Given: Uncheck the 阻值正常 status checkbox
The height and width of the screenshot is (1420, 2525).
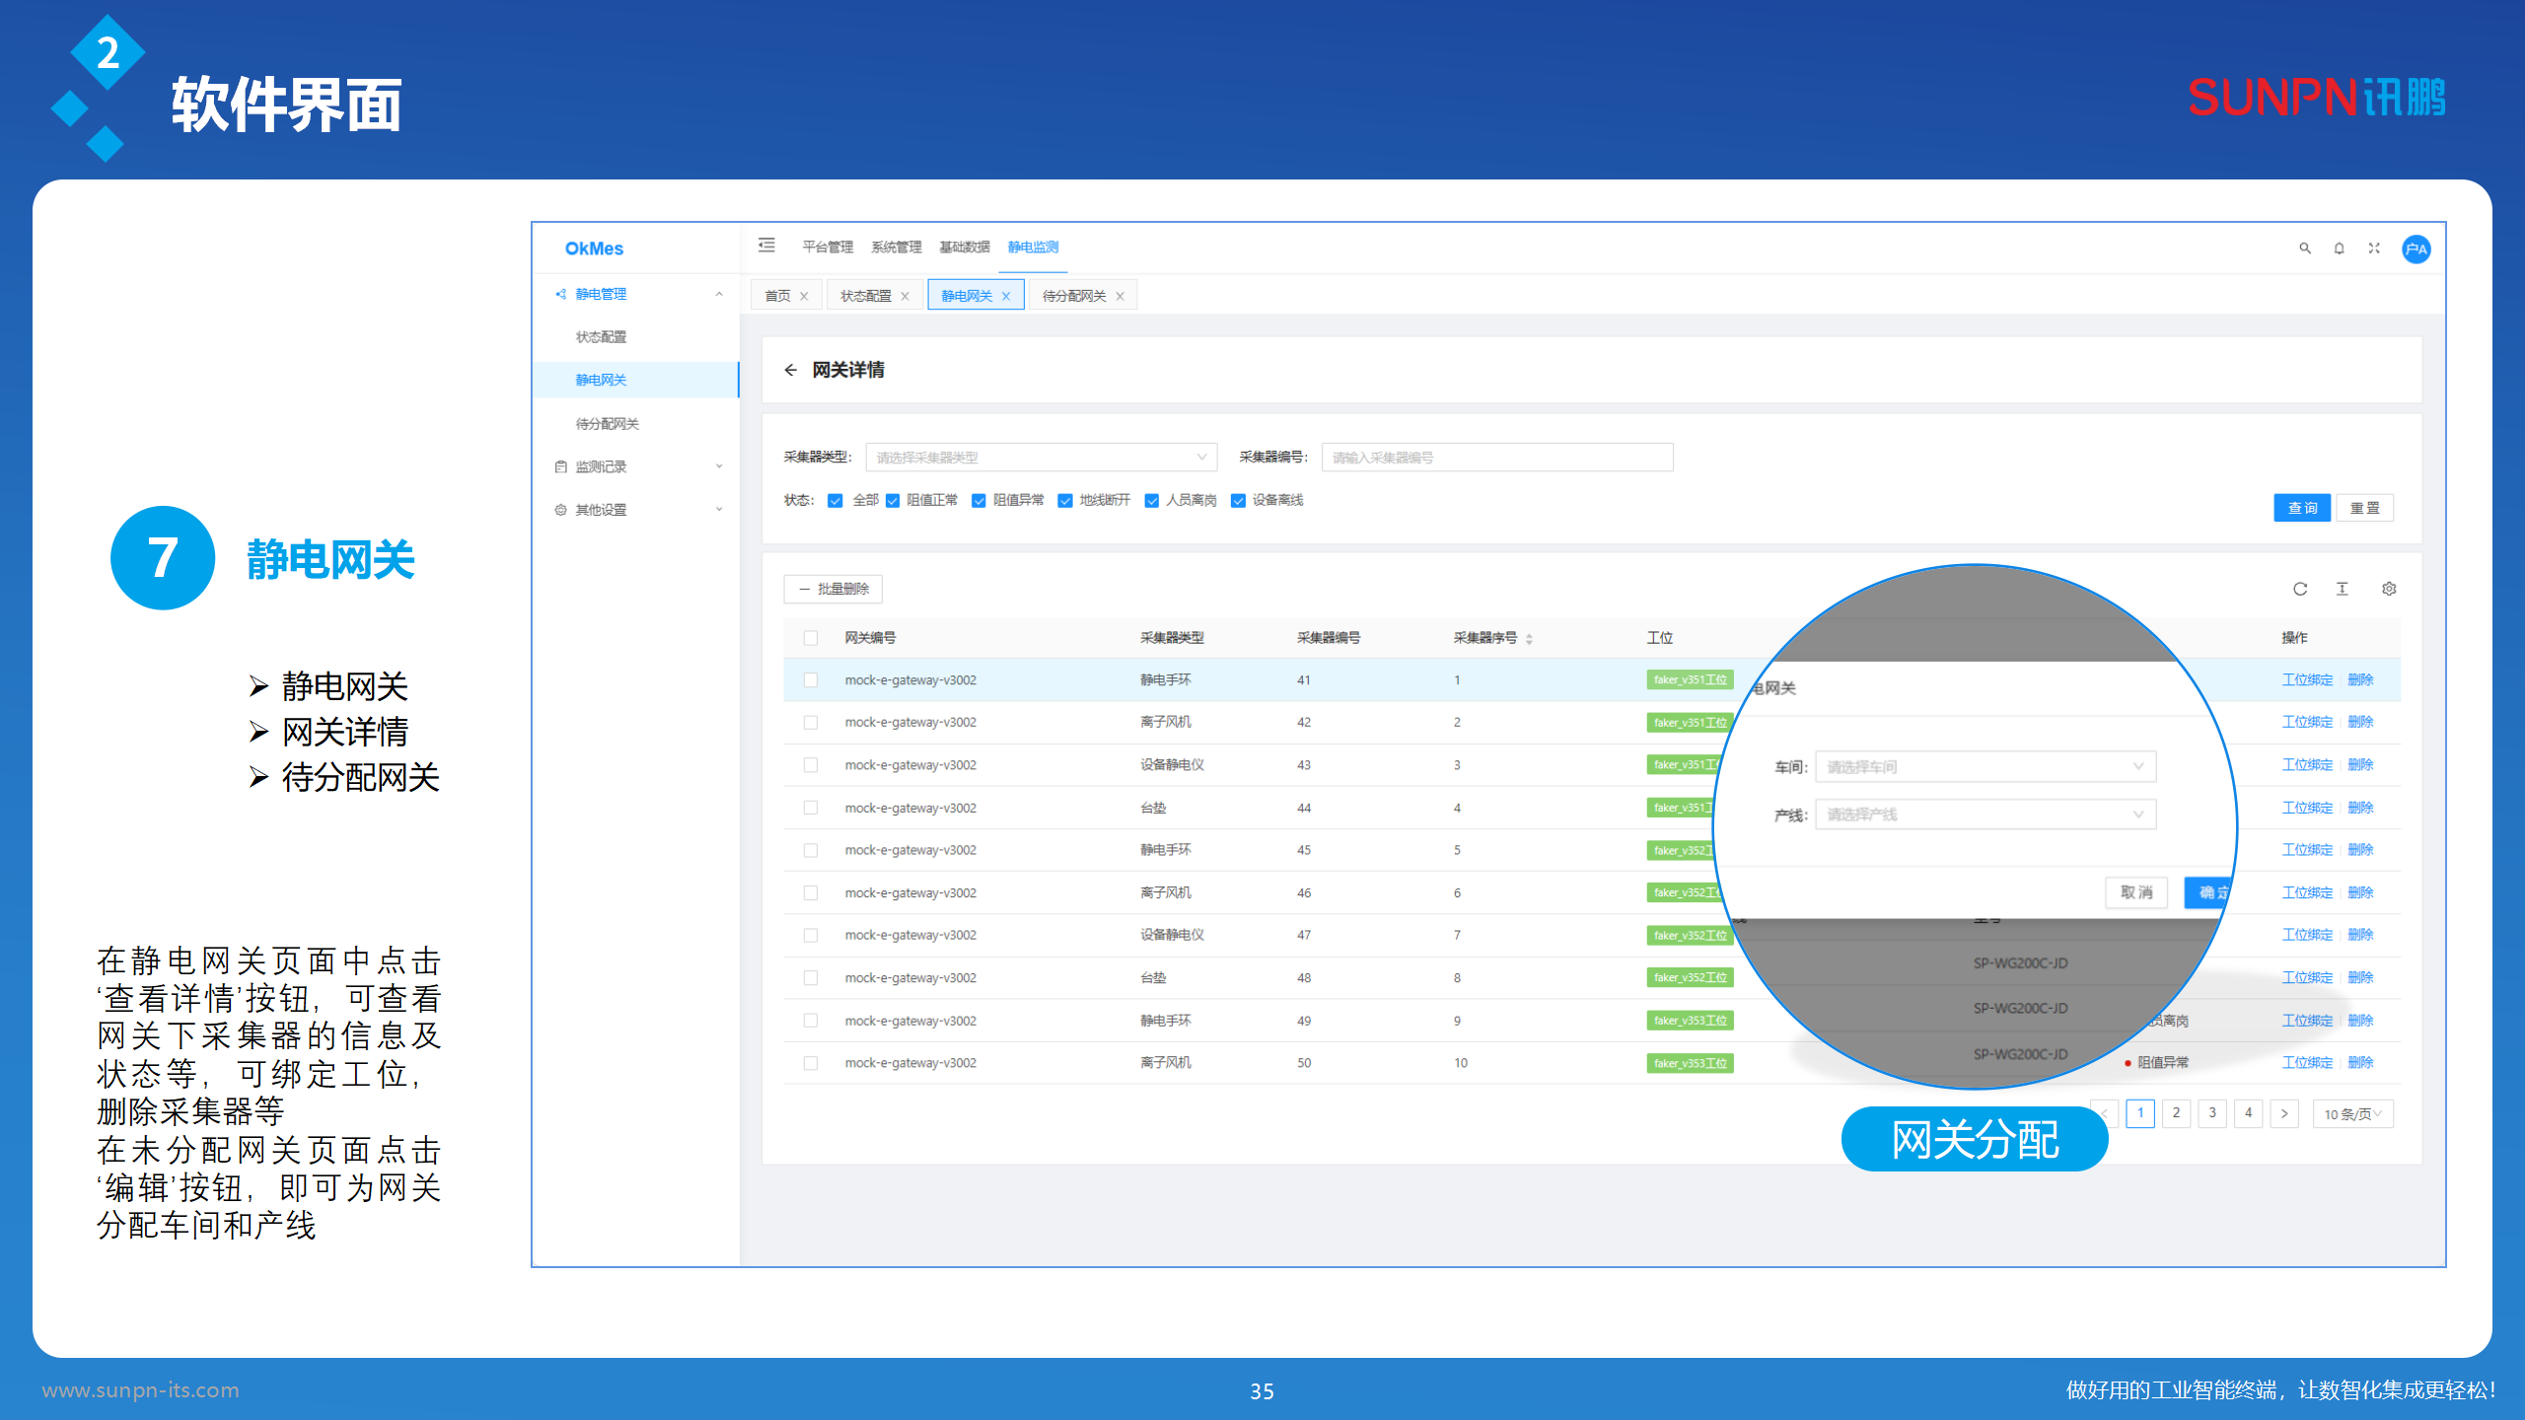Looking at the screenshot, I should pos(893,501).
